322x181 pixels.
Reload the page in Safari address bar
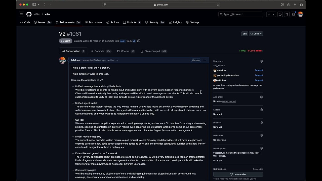point(218,5)
